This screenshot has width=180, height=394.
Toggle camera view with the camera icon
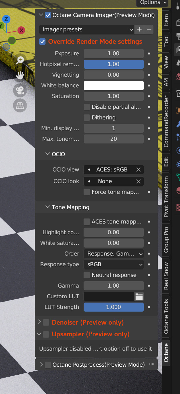(x=20, y=91)
